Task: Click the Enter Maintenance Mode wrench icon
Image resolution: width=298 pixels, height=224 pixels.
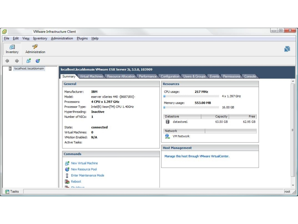Action: tap(67, 175)
